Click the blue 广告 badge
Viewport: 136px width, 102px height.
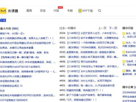[x=3, y=20]
